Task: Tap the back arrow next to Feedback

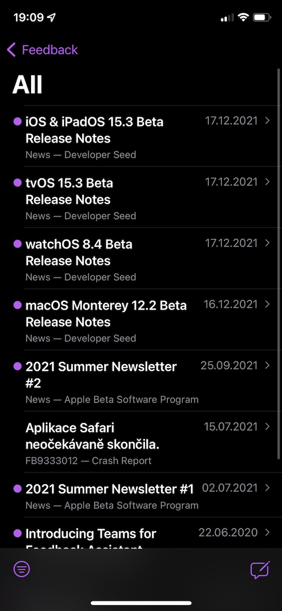Action: click(x=12, y=50)
